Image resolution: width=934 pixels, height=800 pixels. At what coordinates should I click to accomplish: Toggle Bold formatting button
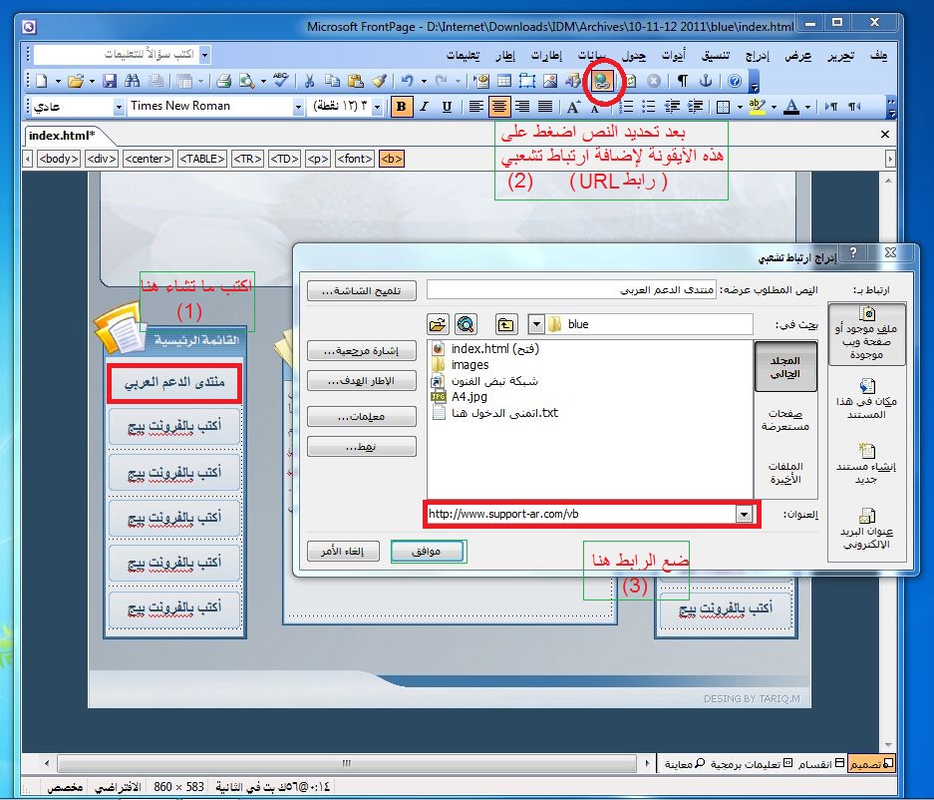[402, 107]
